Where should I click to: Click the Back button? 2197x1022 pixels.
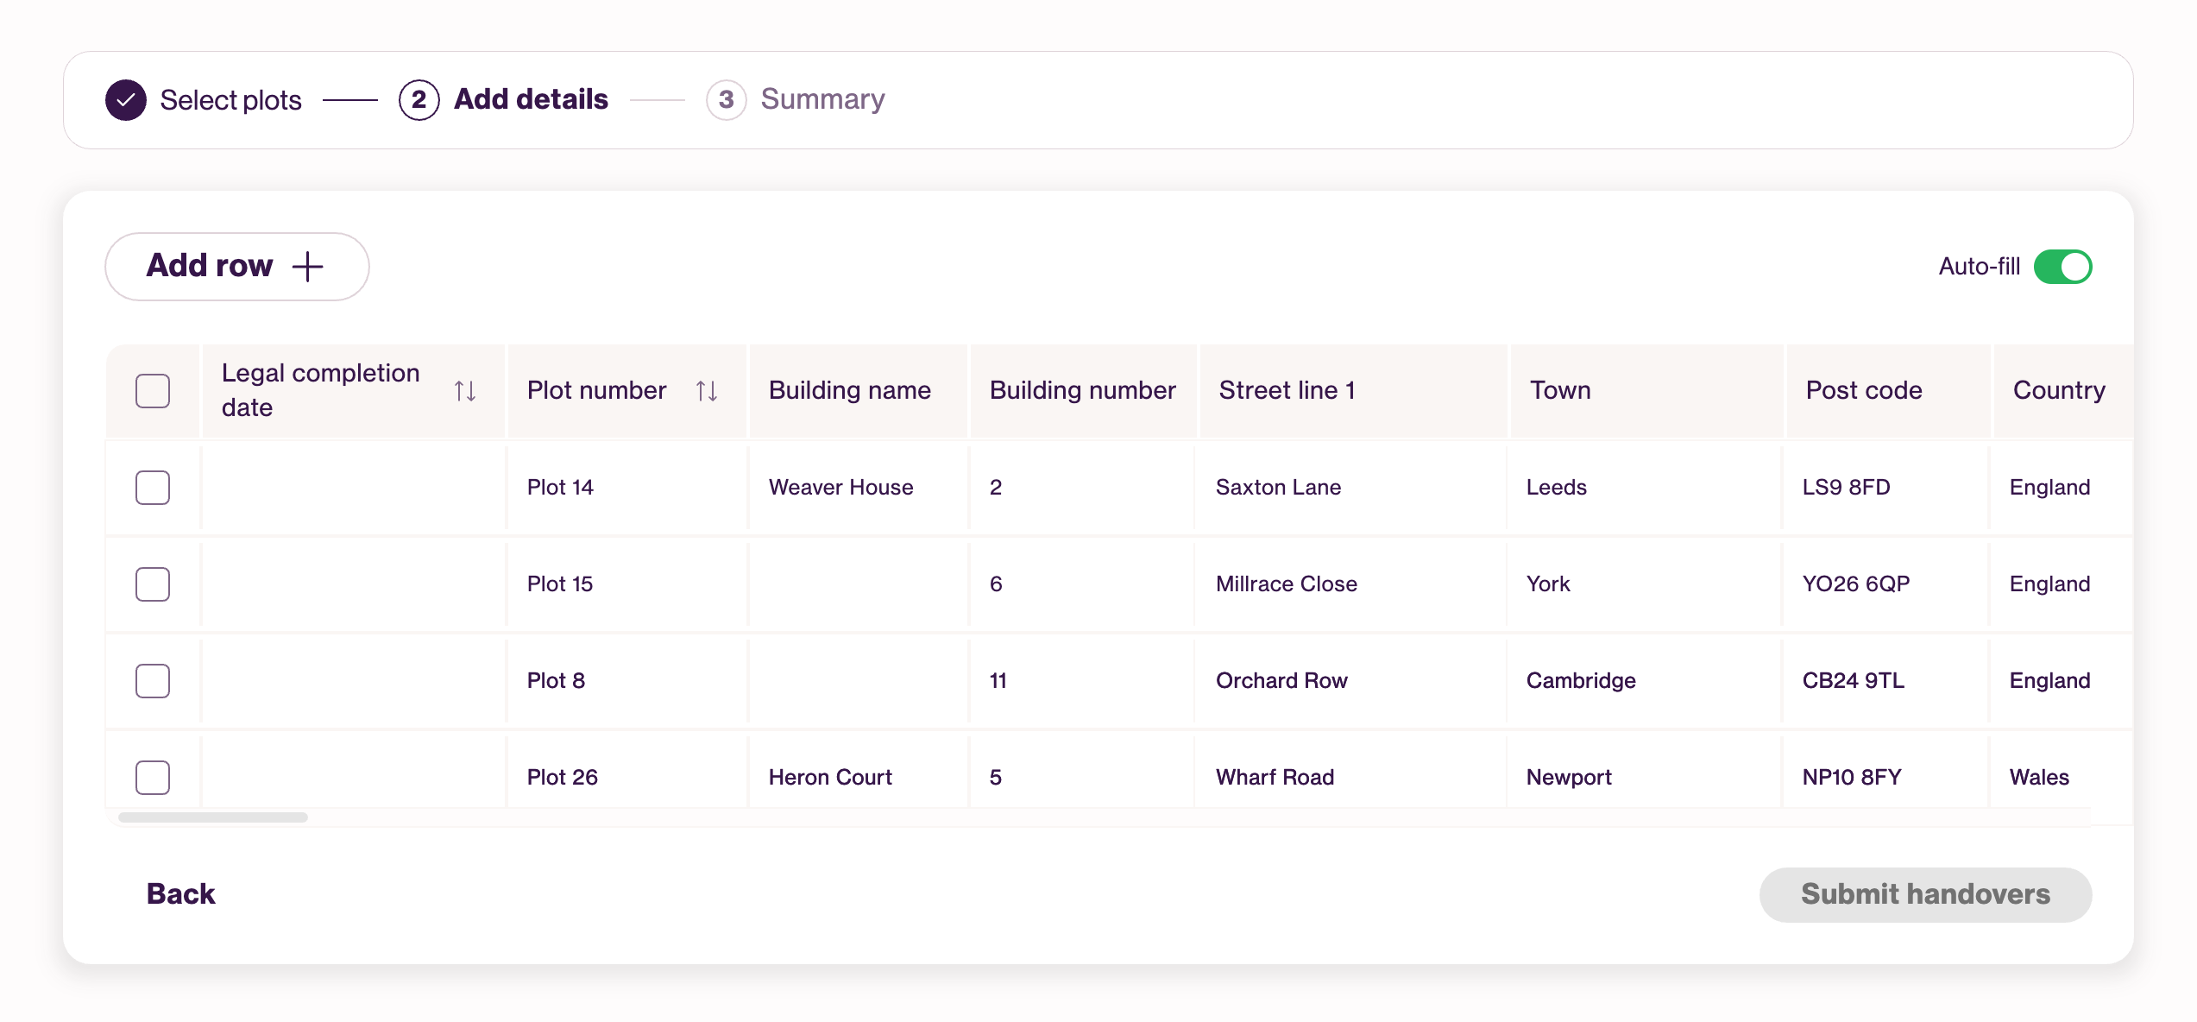coord(180,894)
